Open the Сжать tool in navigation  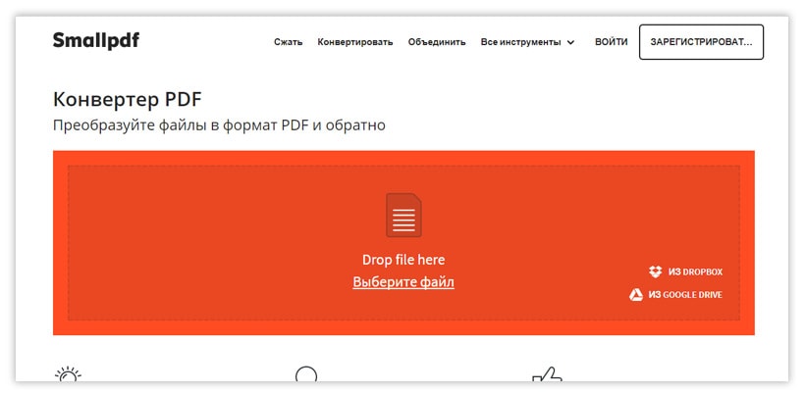pyautogui.click(x=288, y=42)
